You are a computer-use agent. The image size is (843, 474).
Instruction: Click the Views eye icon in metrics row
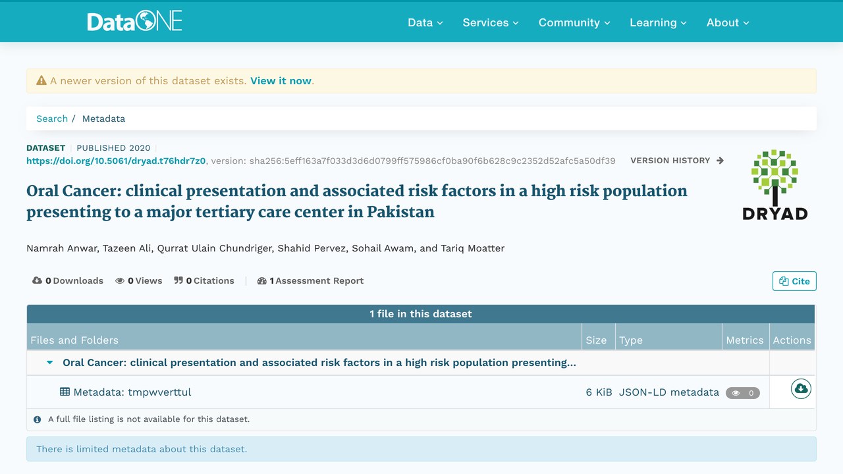(x=120, y=280)
